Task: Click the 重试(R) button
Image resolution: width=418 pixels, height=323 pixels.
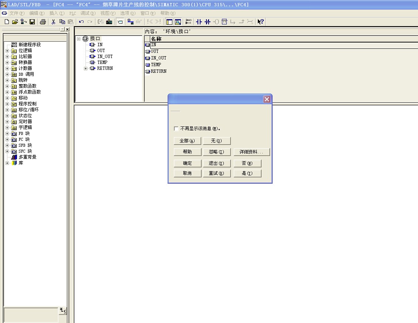Action: [x=216, y=173]
